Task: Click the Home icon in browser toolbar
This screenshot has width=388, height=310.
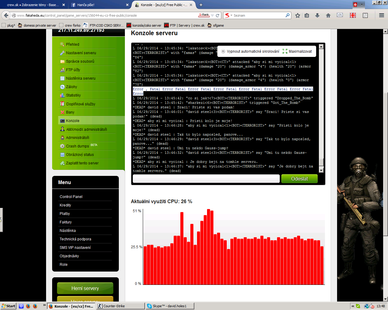Action: tap(328, 15)
